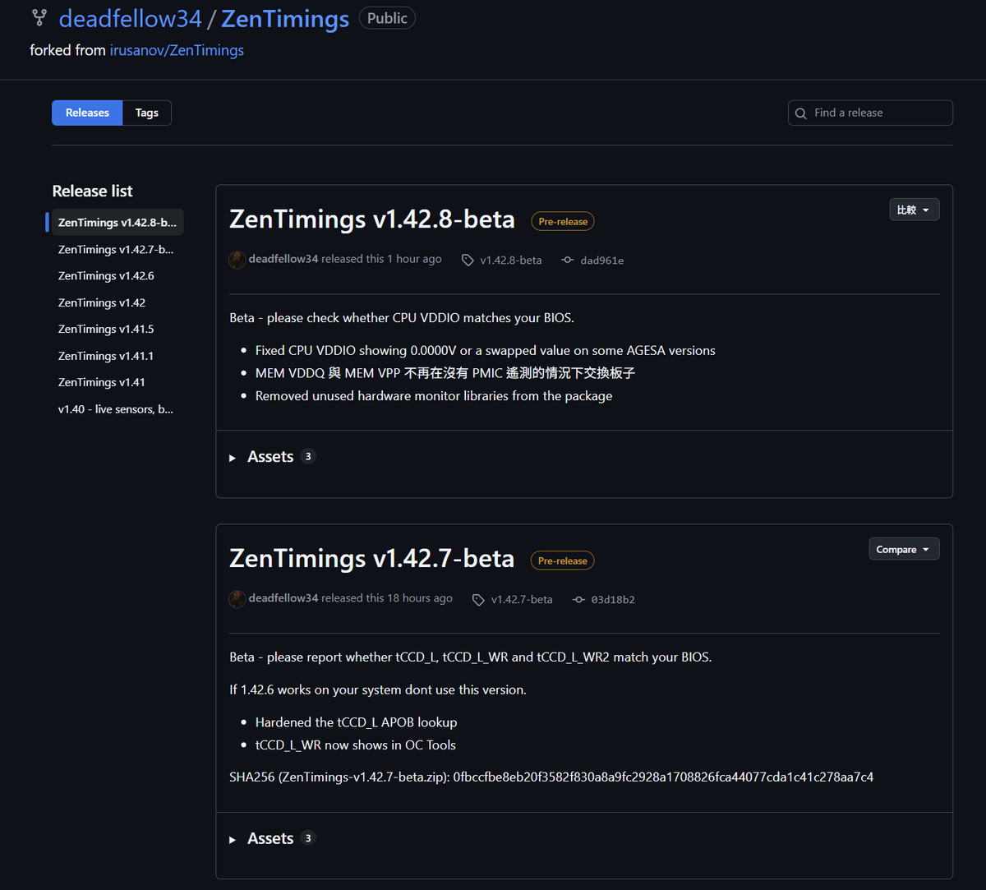Open the v1.42.8-beta tag link

point(511,260)
